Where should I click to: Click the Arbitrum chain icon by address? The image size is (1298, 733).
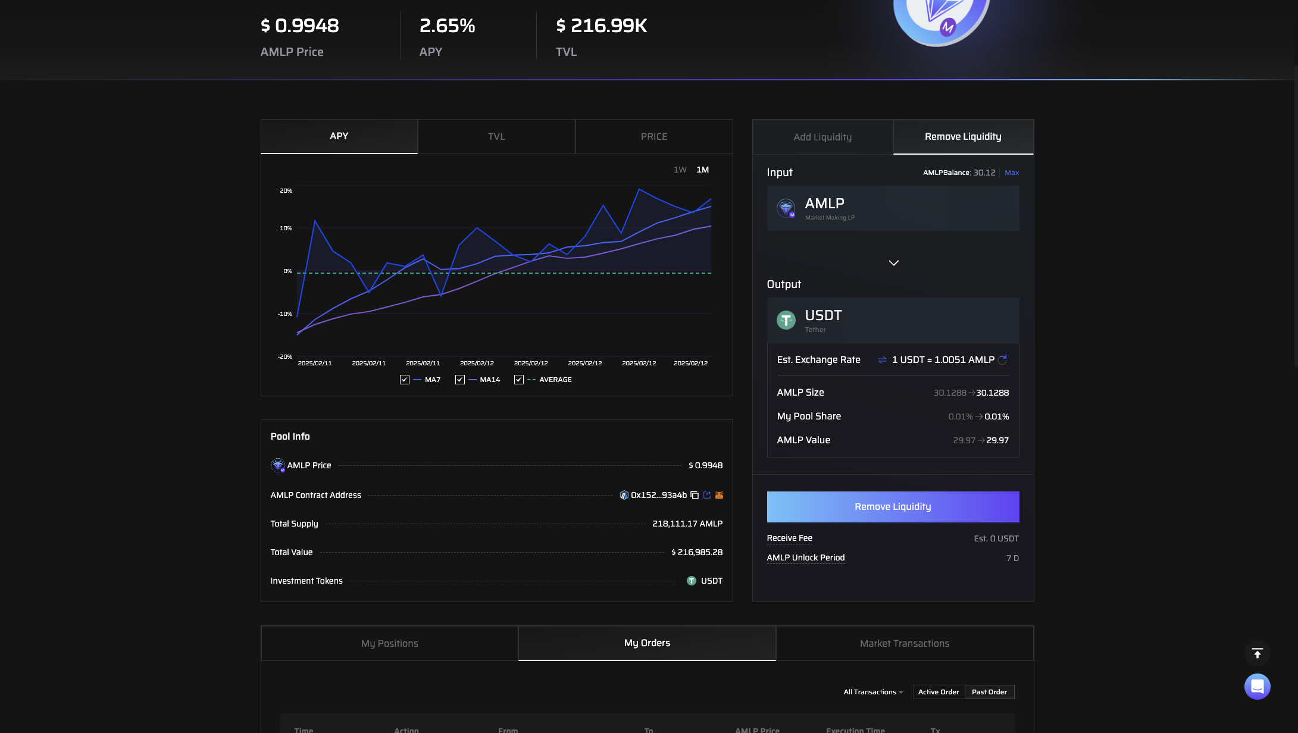coord(624,495)
